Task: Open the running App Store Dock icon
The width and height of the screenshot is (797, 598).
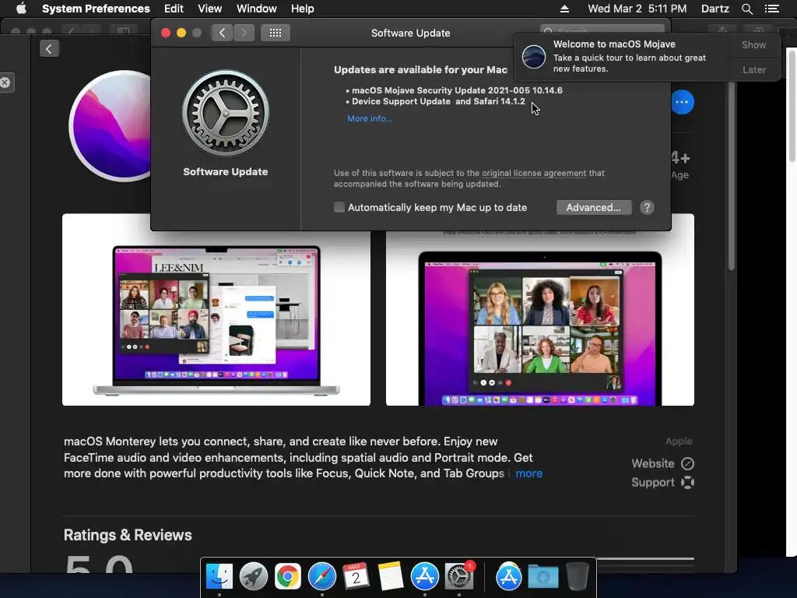Action: click(424, 577)
